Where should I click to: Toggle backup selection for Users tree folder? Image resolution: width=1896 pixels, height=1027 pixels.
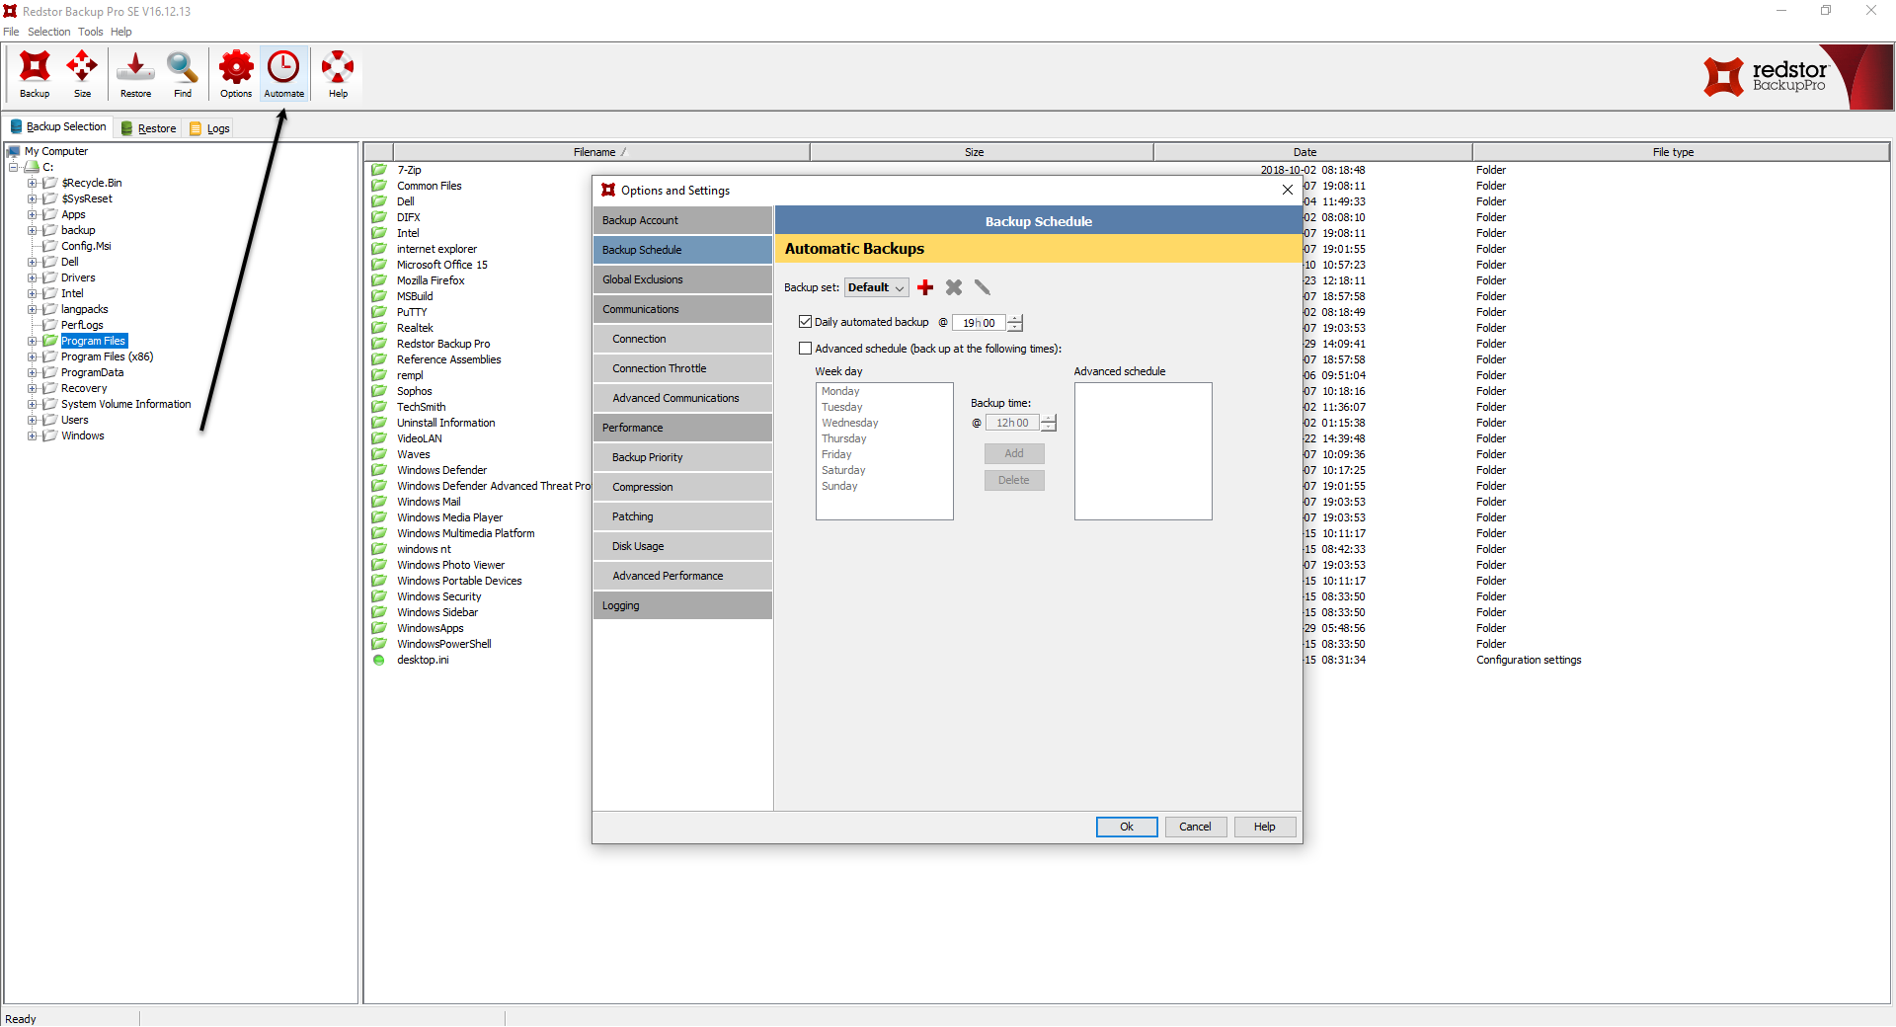49,420
